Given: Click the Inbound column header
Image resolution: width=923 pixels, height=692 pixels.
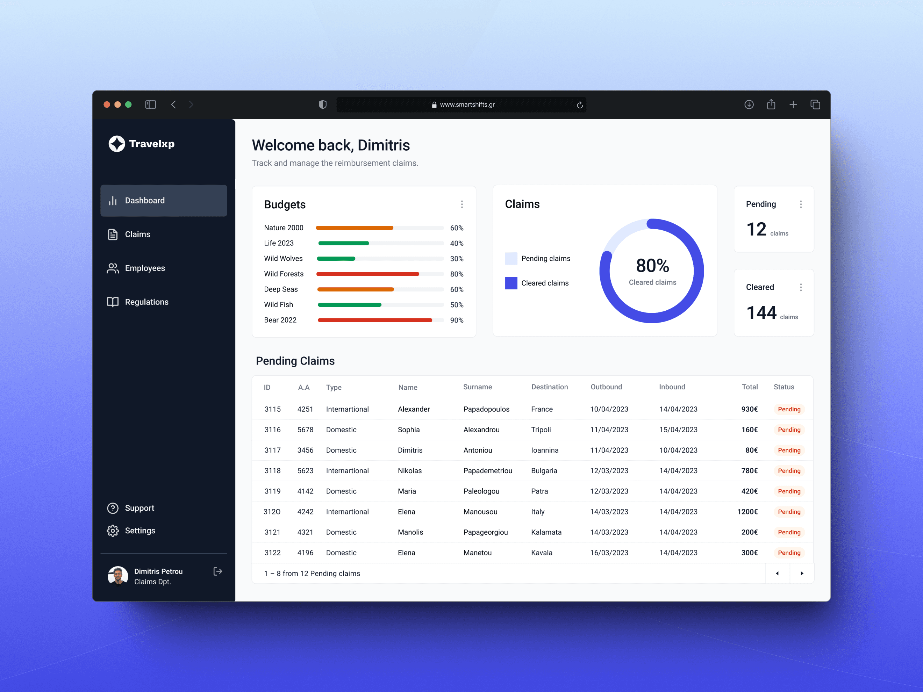Looking at the screenshot, I should coord(672,387).
